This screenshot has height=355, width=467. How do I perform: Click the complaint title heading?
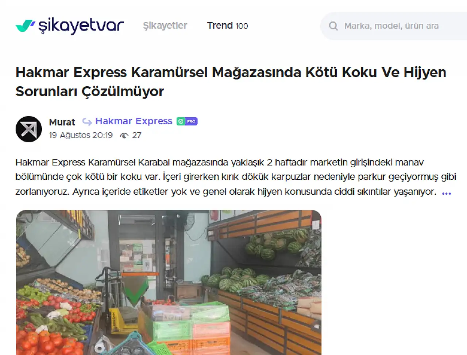tap(231, 82)
